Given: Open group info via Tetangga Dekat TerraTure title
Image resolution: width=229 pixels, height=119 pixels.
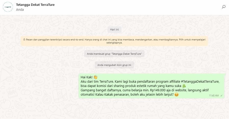Looking at the screenshot, I should pos(35,5).
